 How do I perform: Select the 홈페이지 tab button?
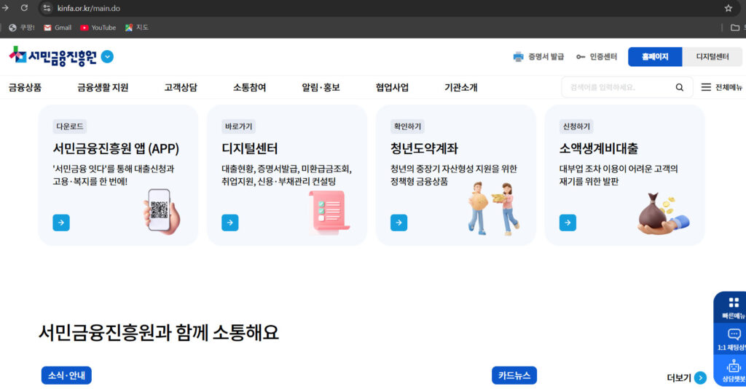[x=655, y=57]
